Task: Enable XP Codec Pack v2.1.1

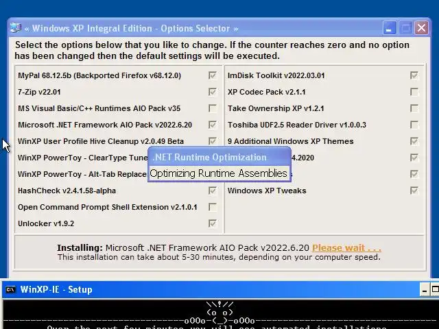Action: [414, 92]
